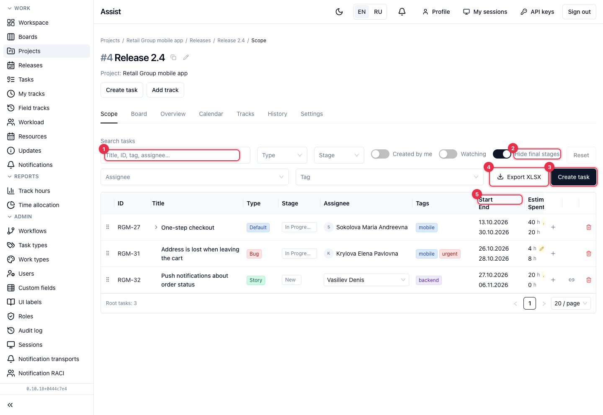Toggle the Created by me switch
The width and height of the screenshot is (603, 415).
380,154
